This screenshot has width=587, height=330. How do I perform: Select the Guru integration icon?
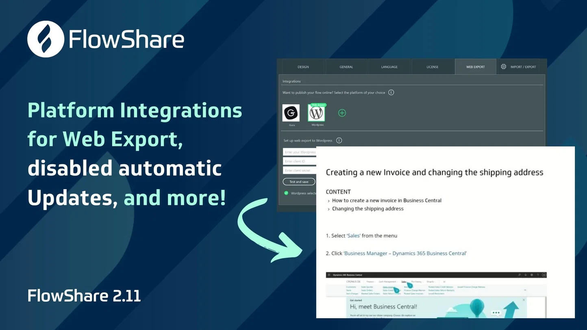pos(291,113)
